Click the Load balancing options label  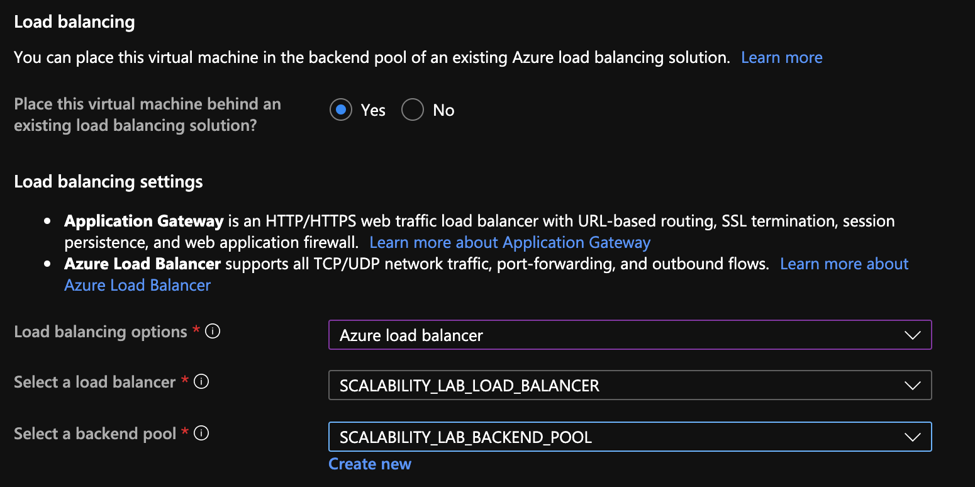(101, 332)
